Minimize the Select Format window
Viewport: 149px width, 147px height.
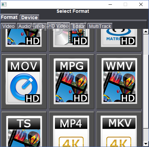[x=110, y=4]
